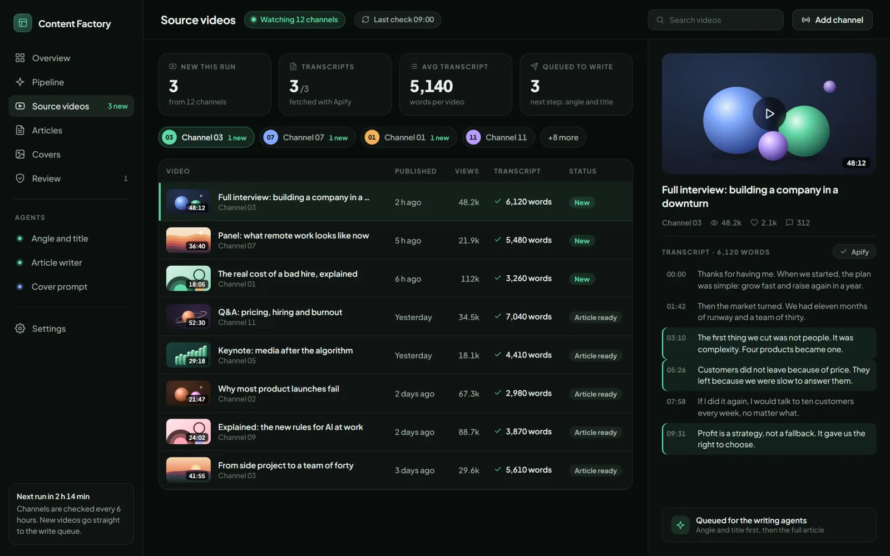Click the Watching 12 channels pill

click(295, 19)
